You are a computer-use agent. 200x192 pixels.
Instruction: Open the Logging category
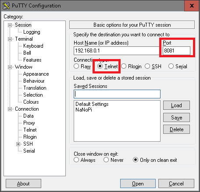[x=32, y=32]
